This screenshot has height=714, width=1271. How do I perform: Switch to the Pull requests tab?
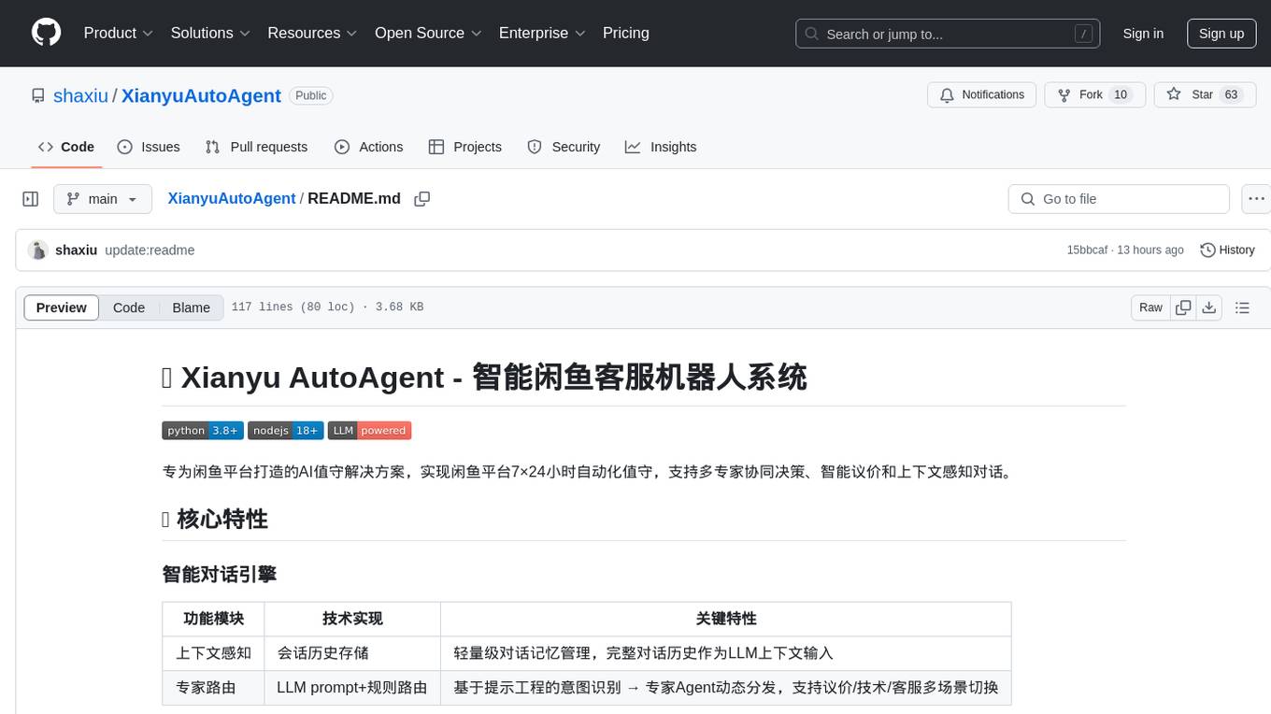[x=256, y=147]
